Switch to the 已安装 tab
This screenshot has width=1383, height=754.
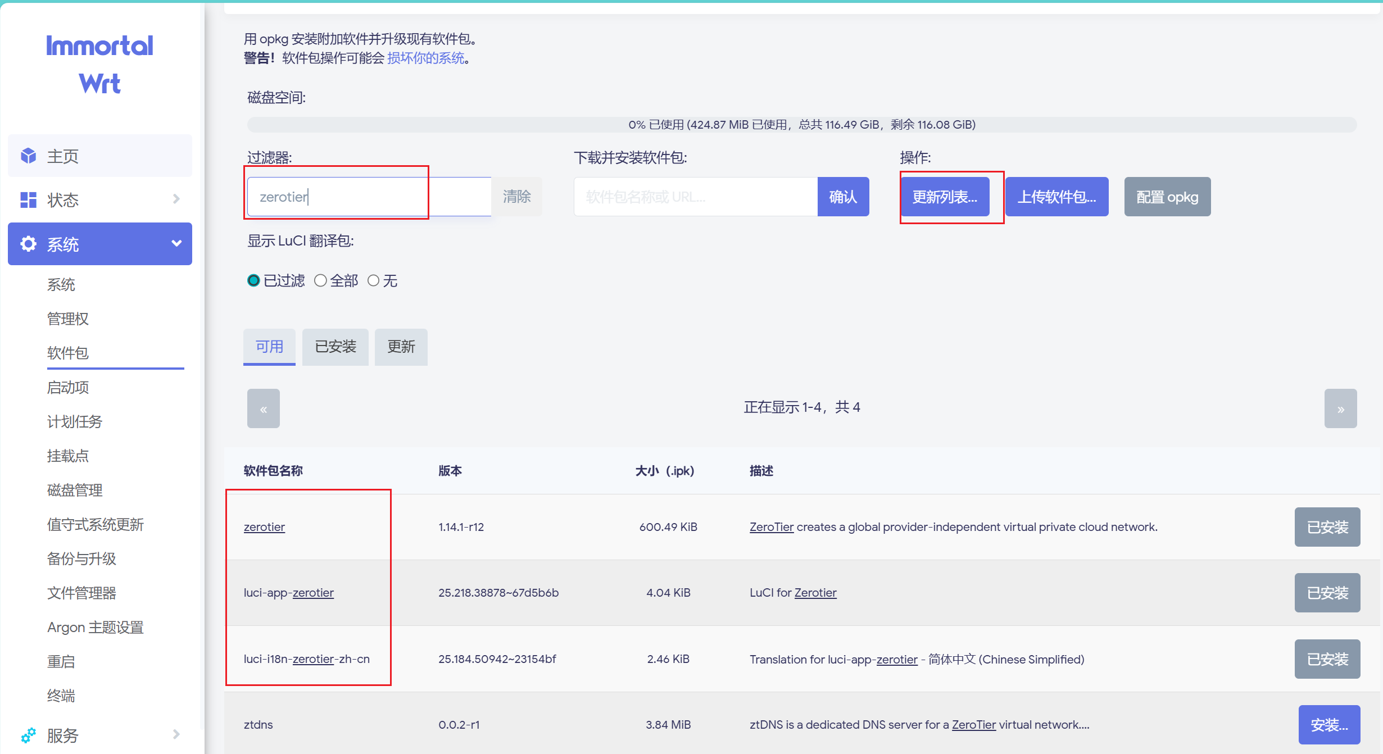[335, 347]
